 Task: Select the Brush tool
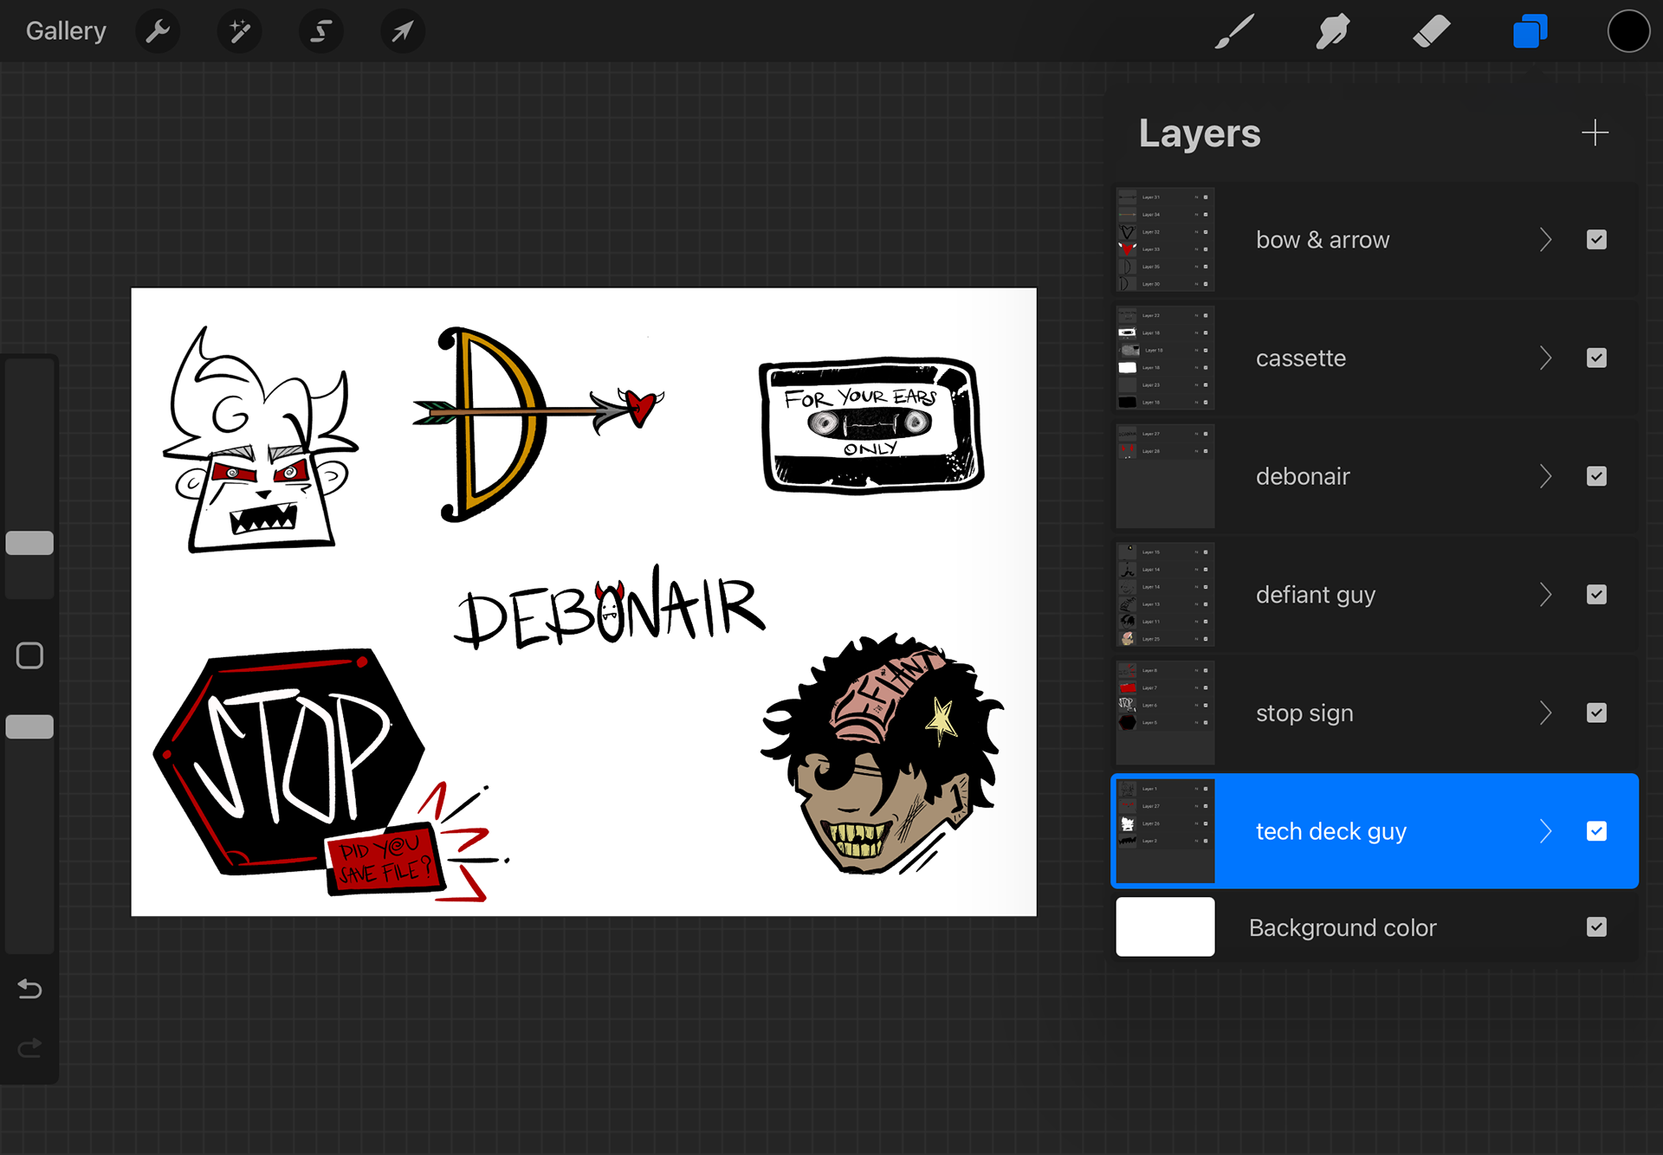pyautogui.click(x=1234, y=32)
